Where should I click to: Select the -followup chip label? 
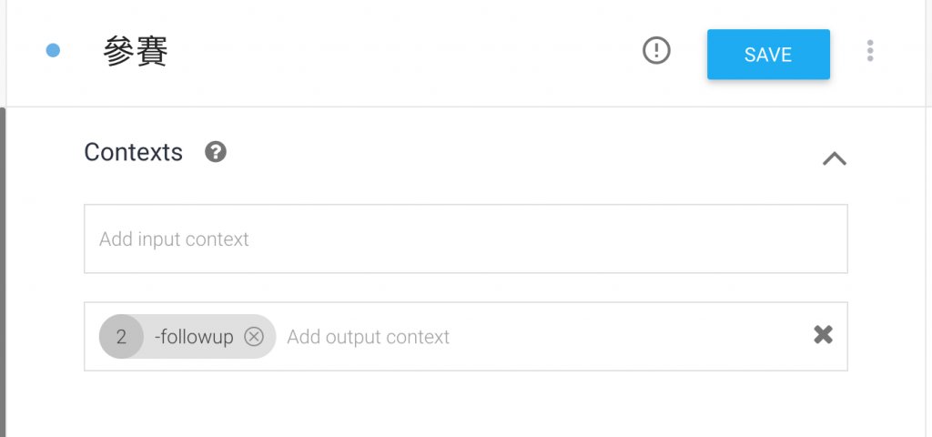194,337
